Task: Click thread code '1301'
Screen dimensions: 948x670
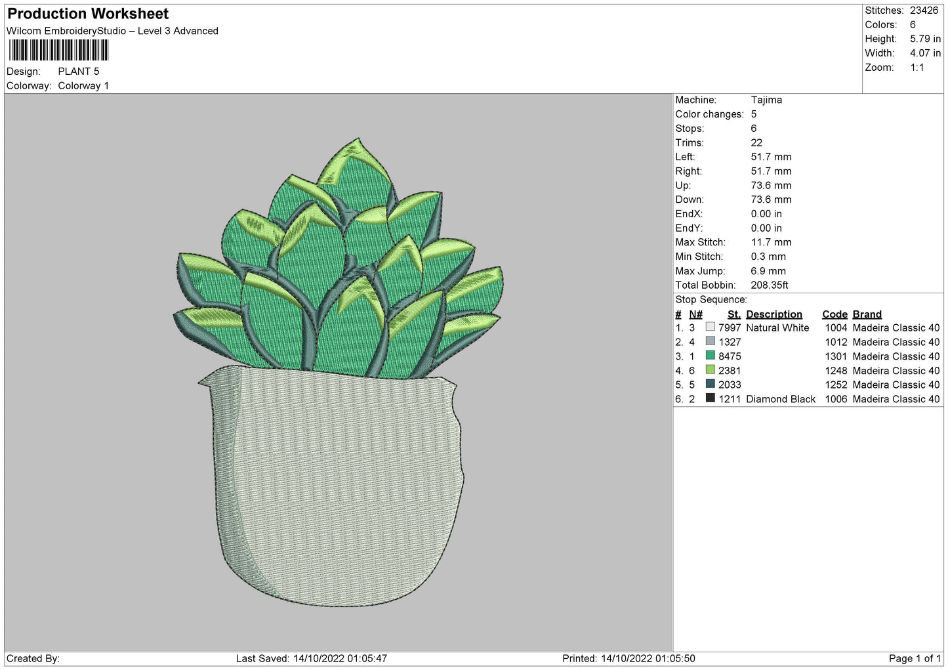Action: pyautogui.click(x=836, y=357)
